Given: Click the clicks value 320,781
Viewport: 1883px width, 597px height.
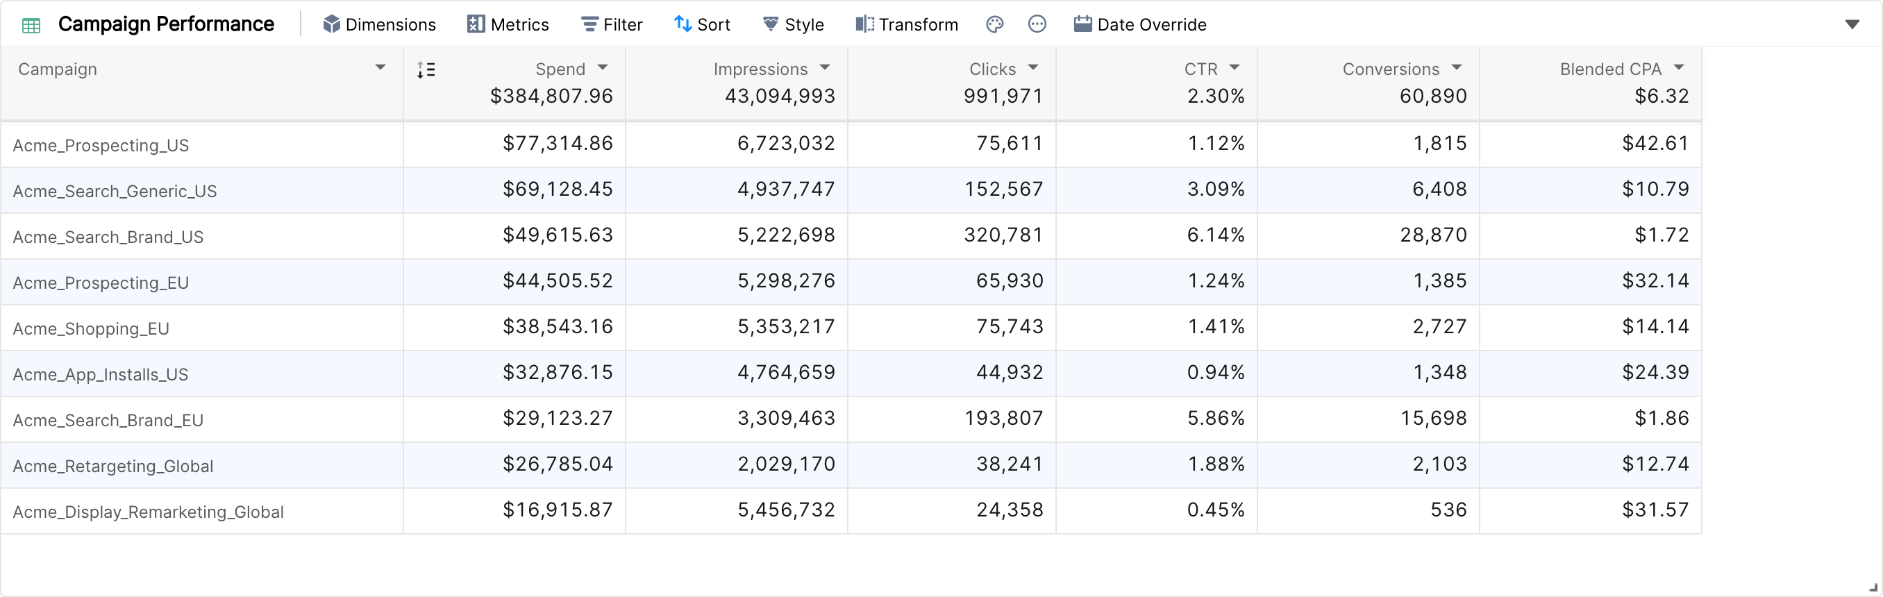Looking at the screenshot, I should pyautogui.click(x=1003, y=235).
